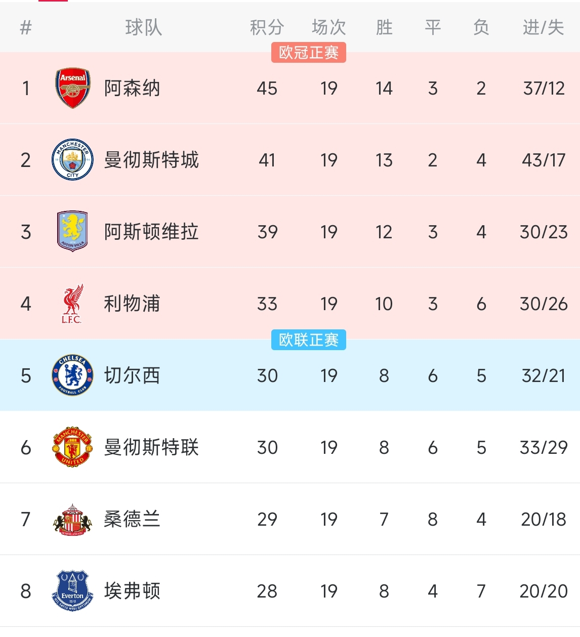The width and height of the screenshot is (580, 637).
Task: Select the 球队 column header
Action: coord(144,27)
